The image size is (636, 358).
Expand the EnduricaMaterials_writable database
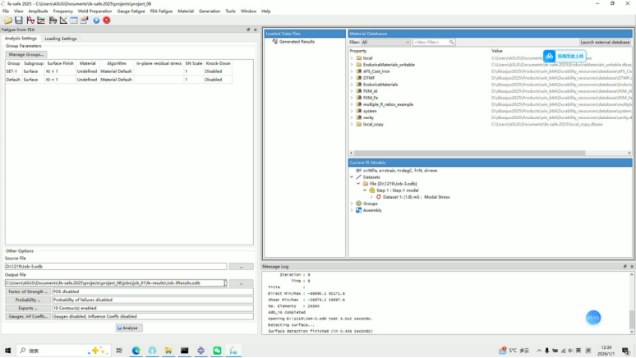pos(352,65)
